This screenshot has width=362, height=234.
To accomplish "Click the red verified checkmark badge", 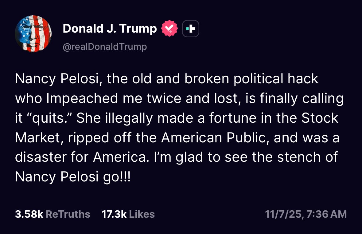I will coord(170,29).
